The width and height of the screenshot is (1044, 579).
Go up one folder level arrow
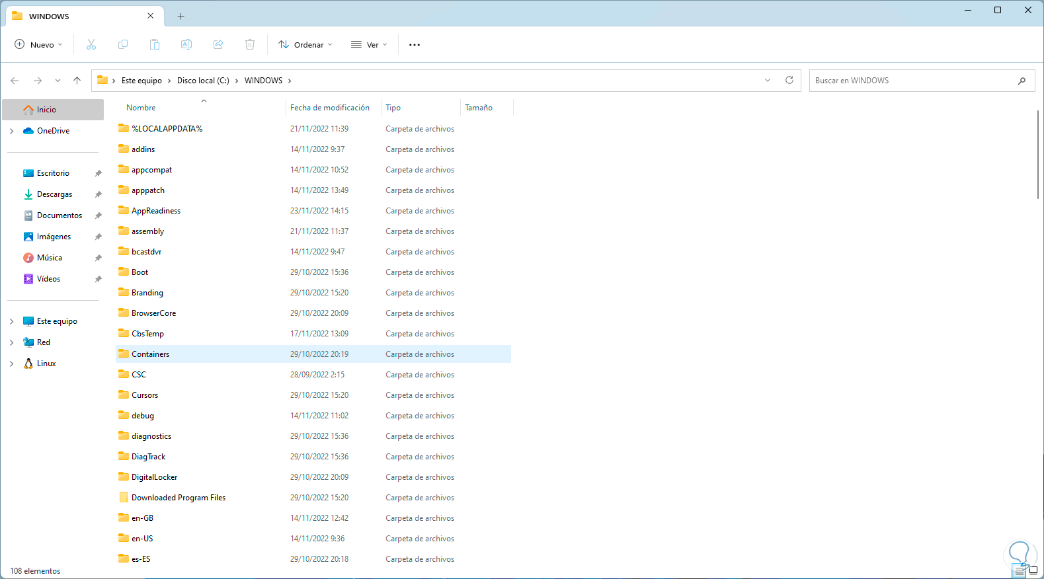point(77,81)
